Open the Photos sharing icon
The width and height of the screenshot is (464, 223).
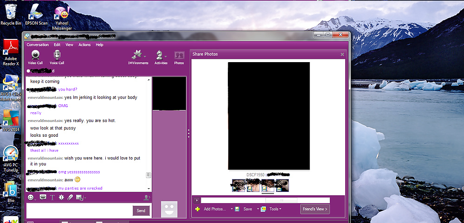pos(179,57)
